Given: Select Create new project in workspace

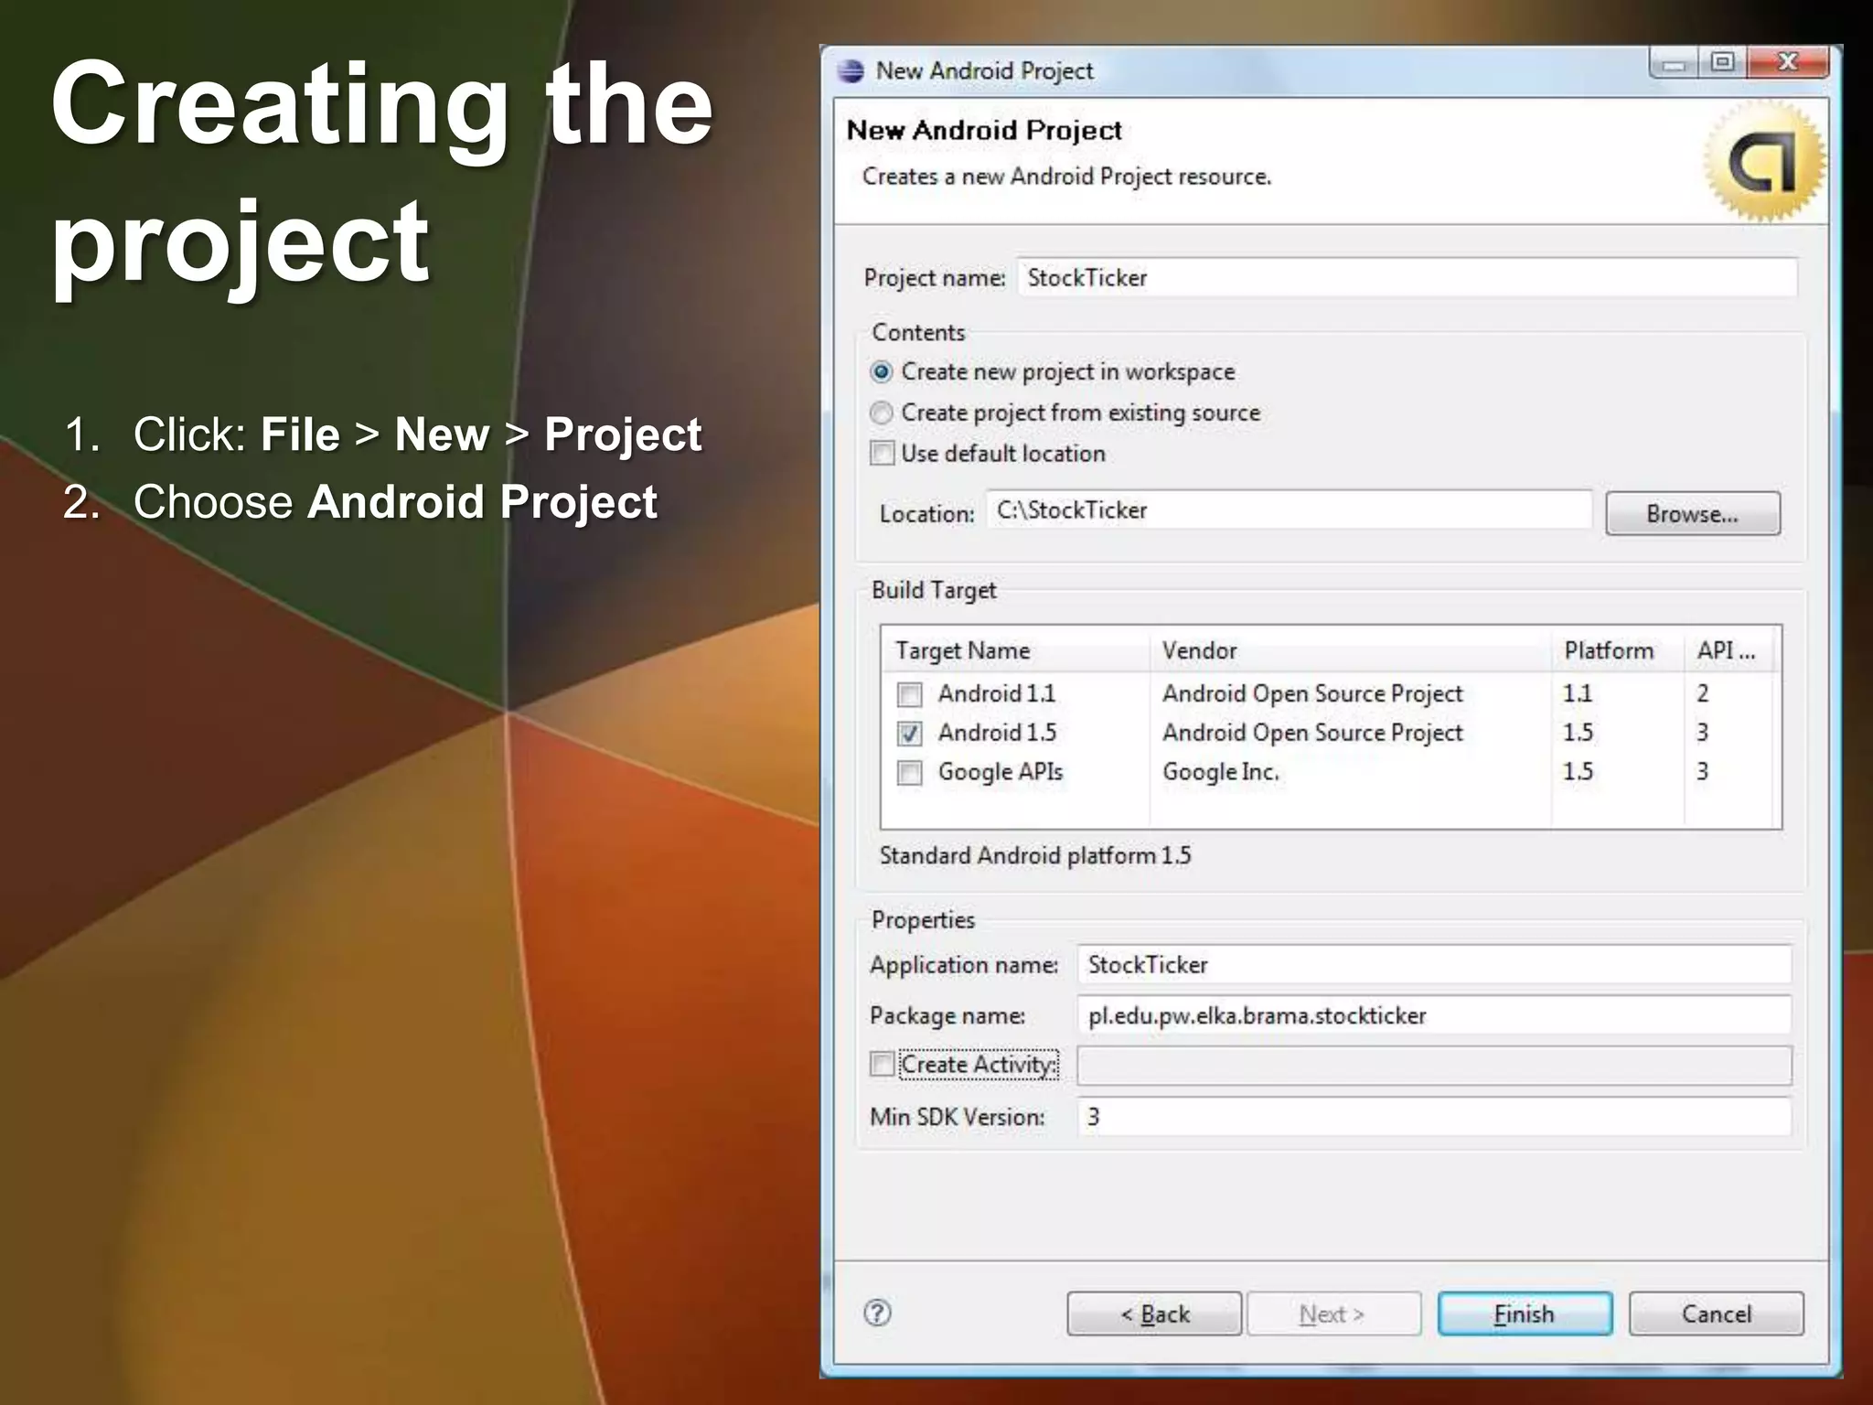Looking at the screenshot, I should [x=882, y=372].
